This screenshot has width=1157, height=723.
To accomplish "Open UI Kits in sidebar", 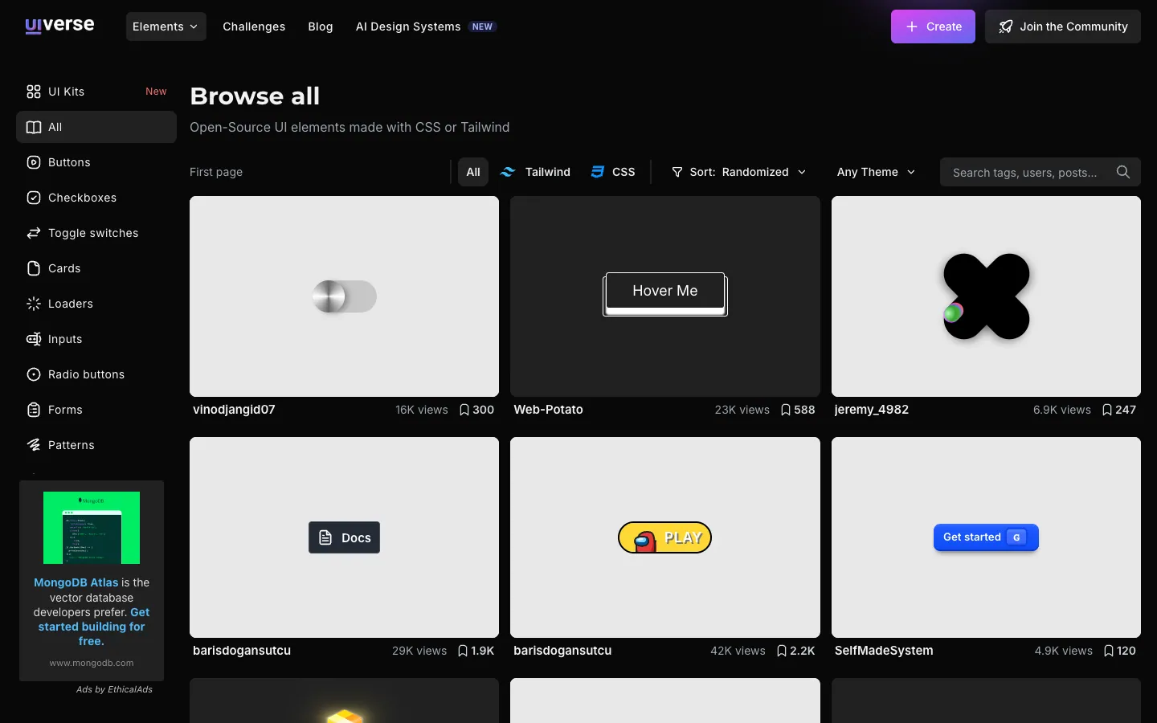I will pyautogui.click(x=96, y=92).
